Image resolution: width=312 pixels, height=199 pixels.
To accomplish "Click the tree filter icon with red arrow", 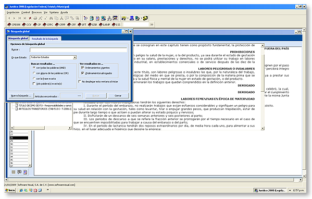I will [x=86, y=18].
